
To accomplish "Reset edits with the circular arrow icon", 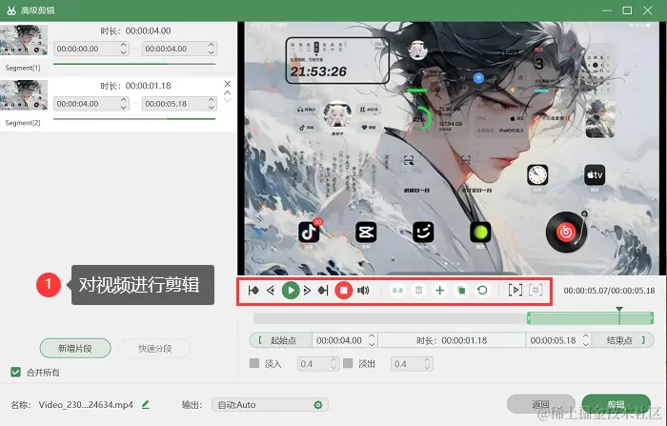I will click(482, 291).
